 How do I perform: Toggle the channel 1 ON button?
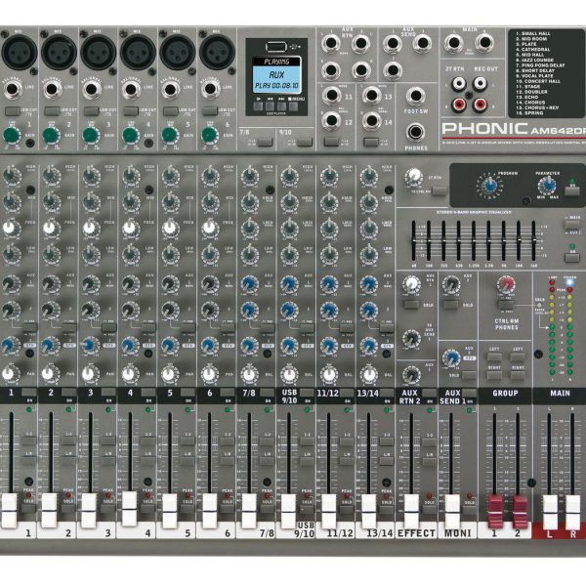coord(28,393)
